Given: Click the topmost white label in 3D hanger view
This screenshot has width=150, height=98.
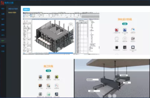Looking at the screenshot, I should 124,75.
